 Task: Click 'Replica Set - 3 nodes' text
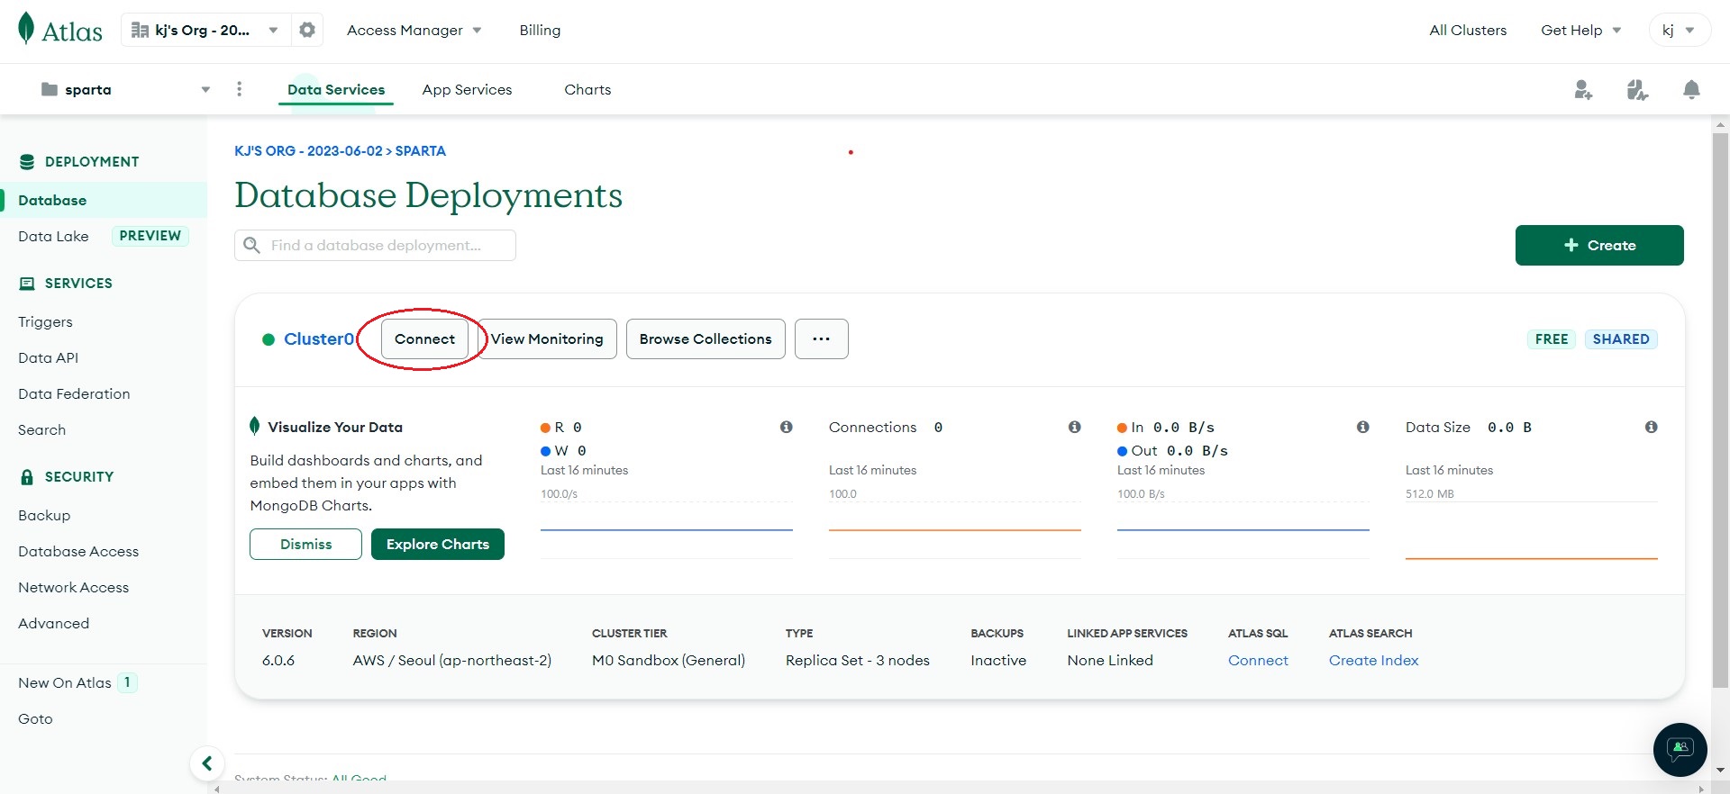(x=858, y=660)
